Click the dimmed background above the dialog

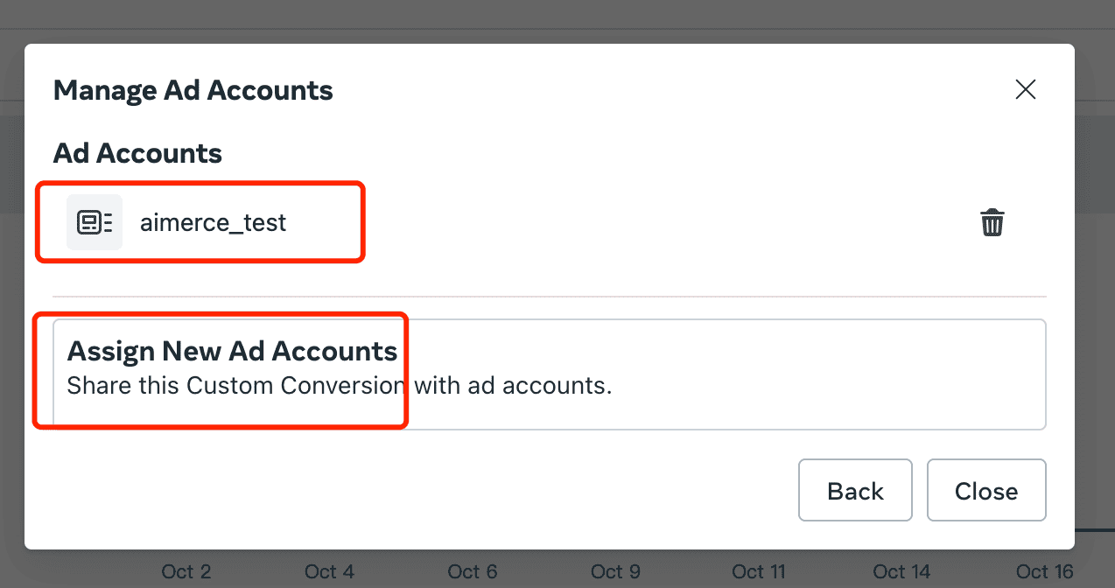[x=557, y=19]
